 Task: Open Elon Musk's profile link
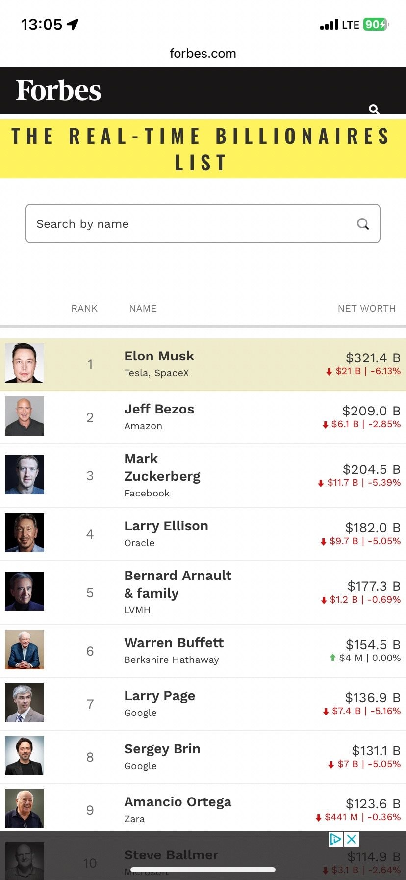159,356
